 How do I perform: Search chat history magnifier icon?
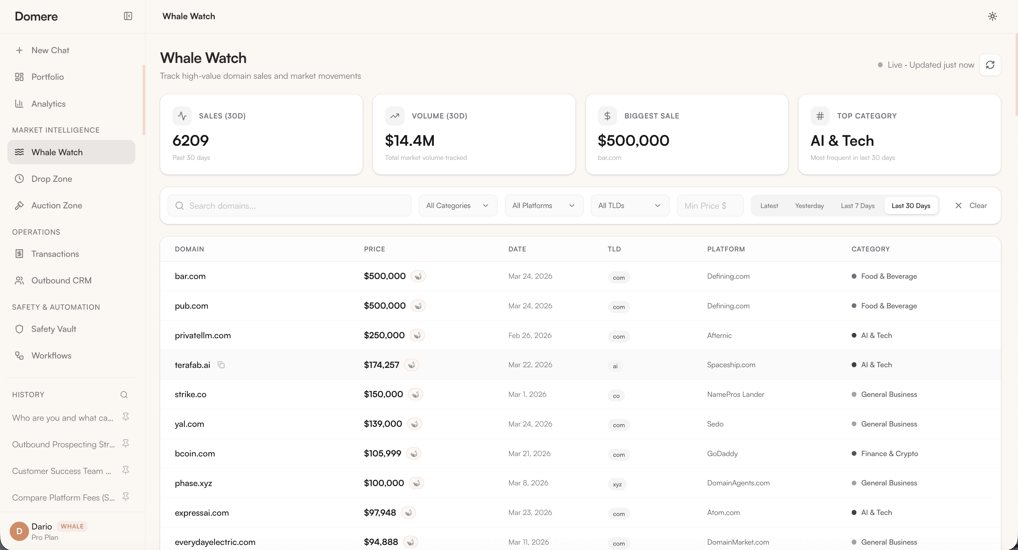point(124,394)
